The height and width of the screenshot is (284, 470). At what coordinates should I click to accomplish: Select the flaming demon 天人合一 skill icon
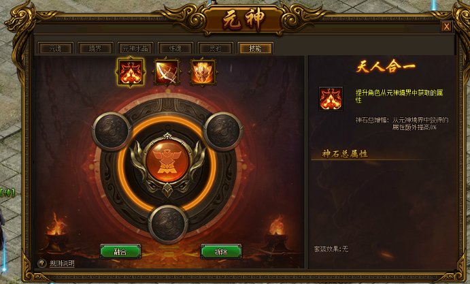pyautogui.click(x=131, y=72)
